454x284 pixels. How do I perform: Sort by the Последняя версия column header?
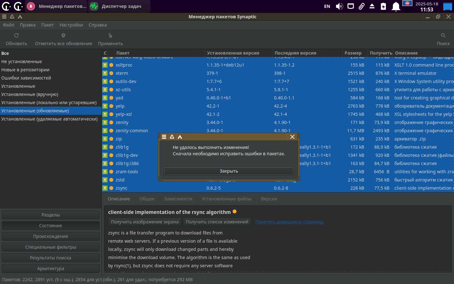coord(307,53)
